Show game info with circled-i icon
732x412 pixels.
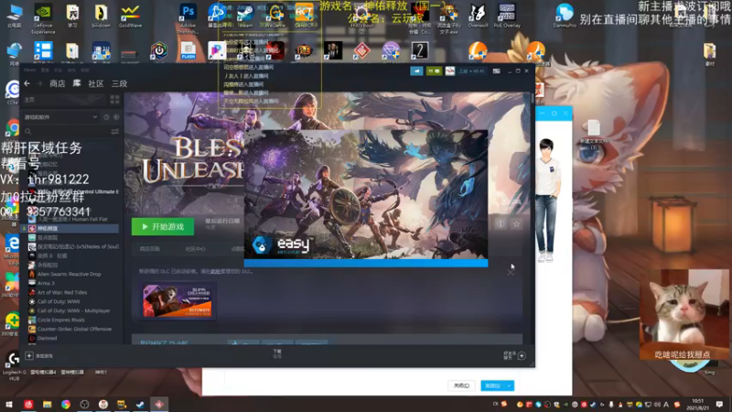[501, 224]
